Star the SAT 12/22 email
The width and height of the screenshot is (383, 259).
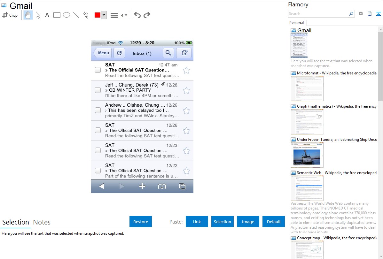(x=186, y=171)
